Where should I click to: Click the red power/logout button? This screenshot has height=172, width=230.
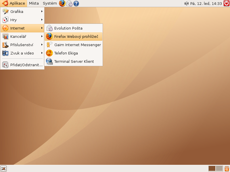(x=227, y=3)
